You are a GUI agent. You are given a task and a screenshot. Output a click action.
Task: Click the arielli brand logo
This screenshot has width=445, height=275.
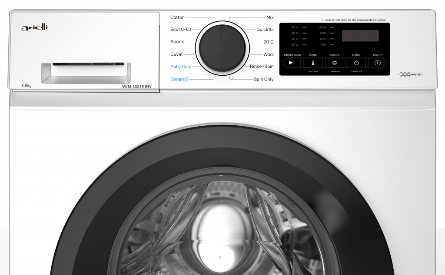35,28
